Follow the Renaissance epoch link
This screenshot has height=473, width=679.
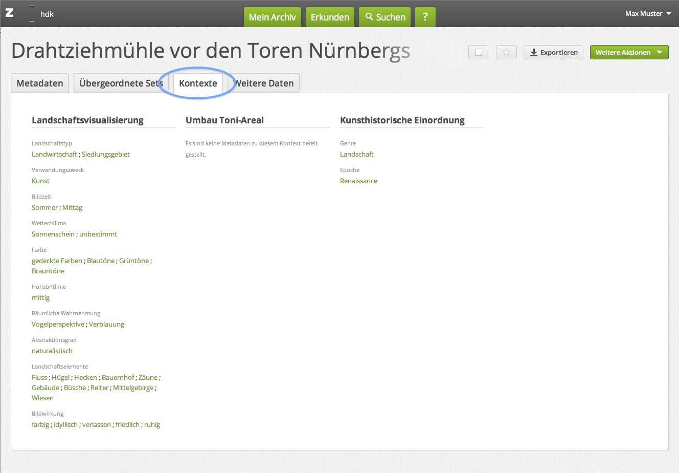(358, 181)
